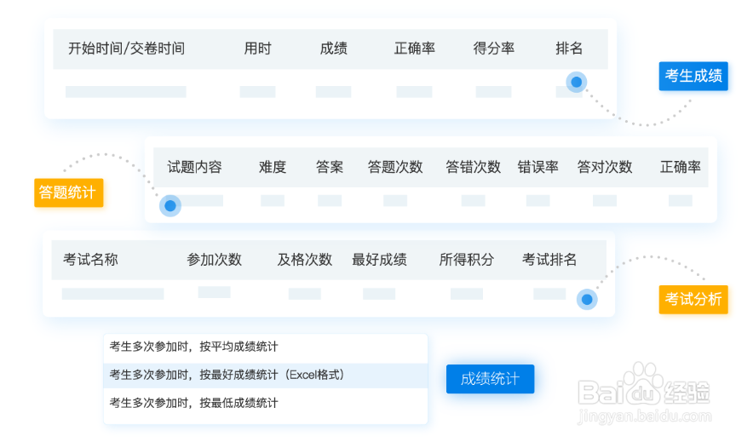
Task: Click the 考试排名 column header
Action: pyautogui.click(x=549, y=260)
